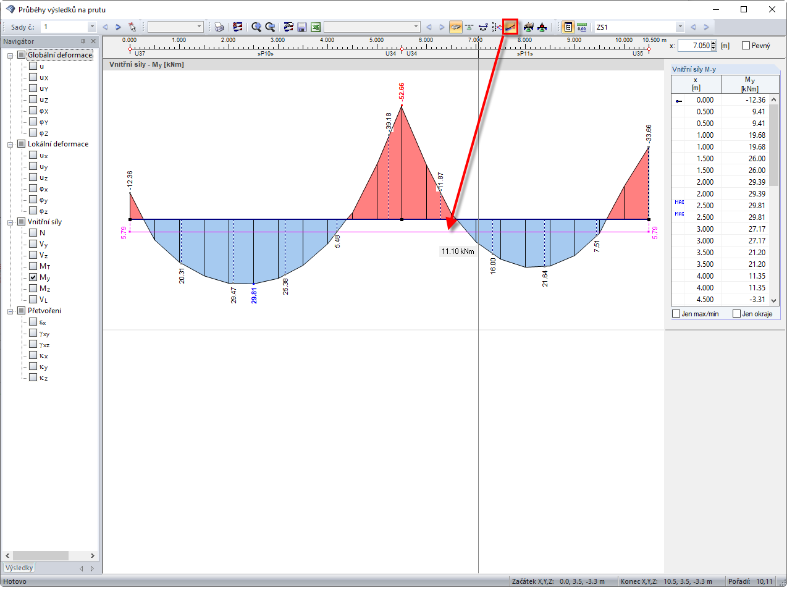Click the Vnitřní síly M-y table title
The width and height of the screenshot is (787, 590).
694,69
